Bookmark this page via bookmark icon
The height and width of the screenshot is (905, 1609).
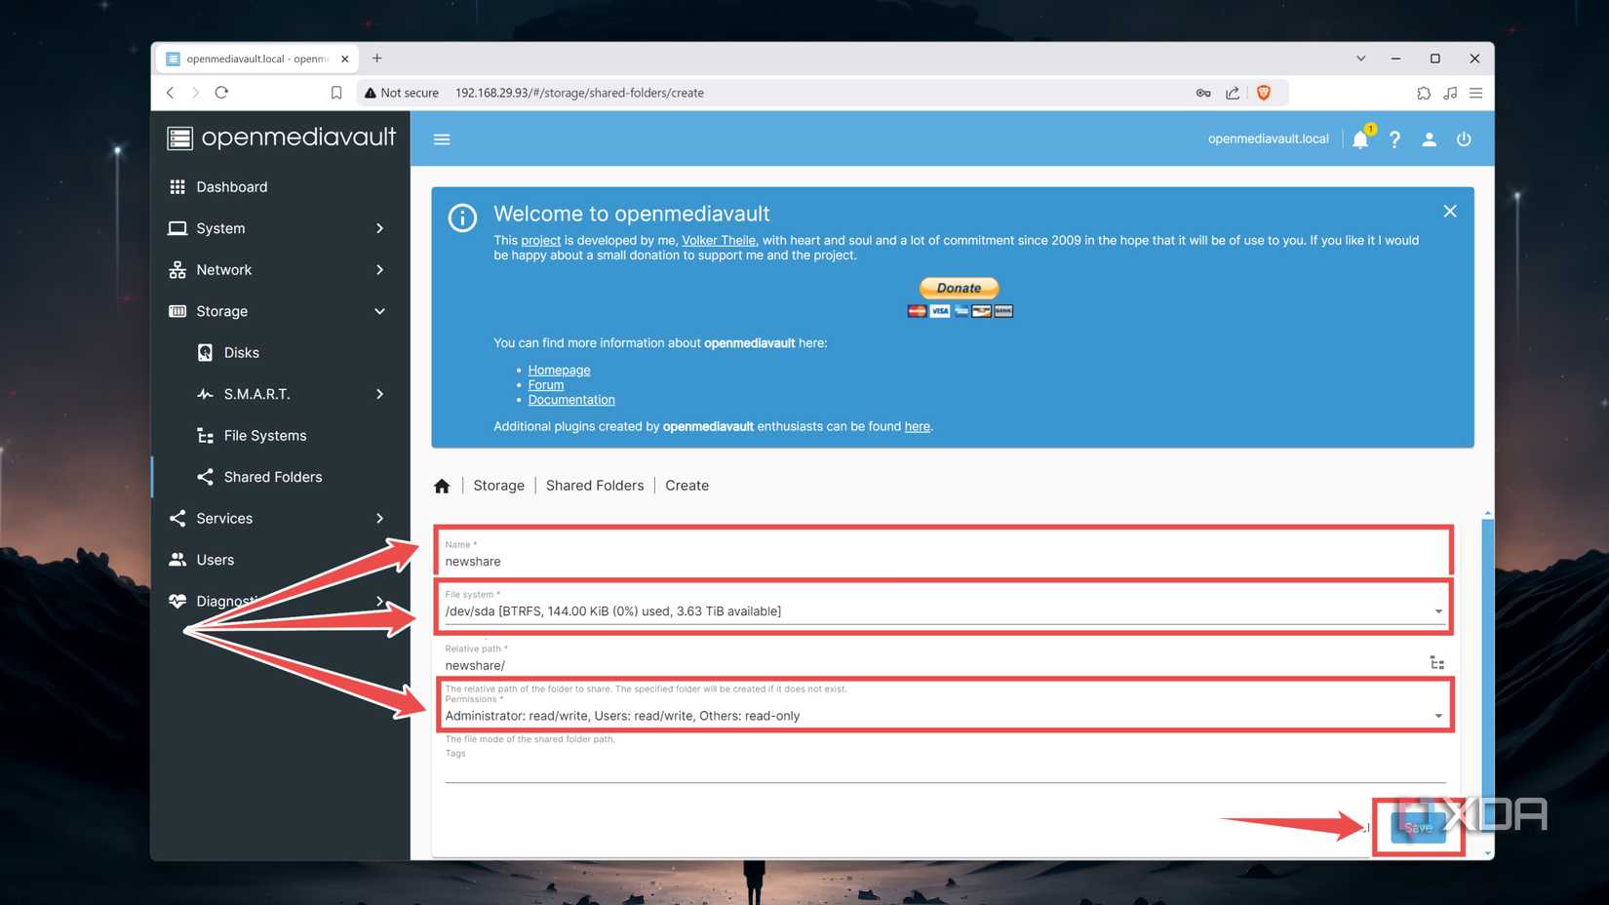[x=336, y=93]
